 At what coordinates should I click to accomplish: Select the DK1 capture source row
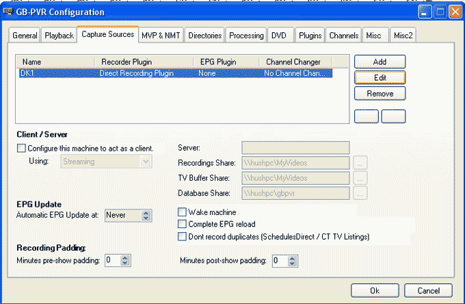[x=176, y=73]
